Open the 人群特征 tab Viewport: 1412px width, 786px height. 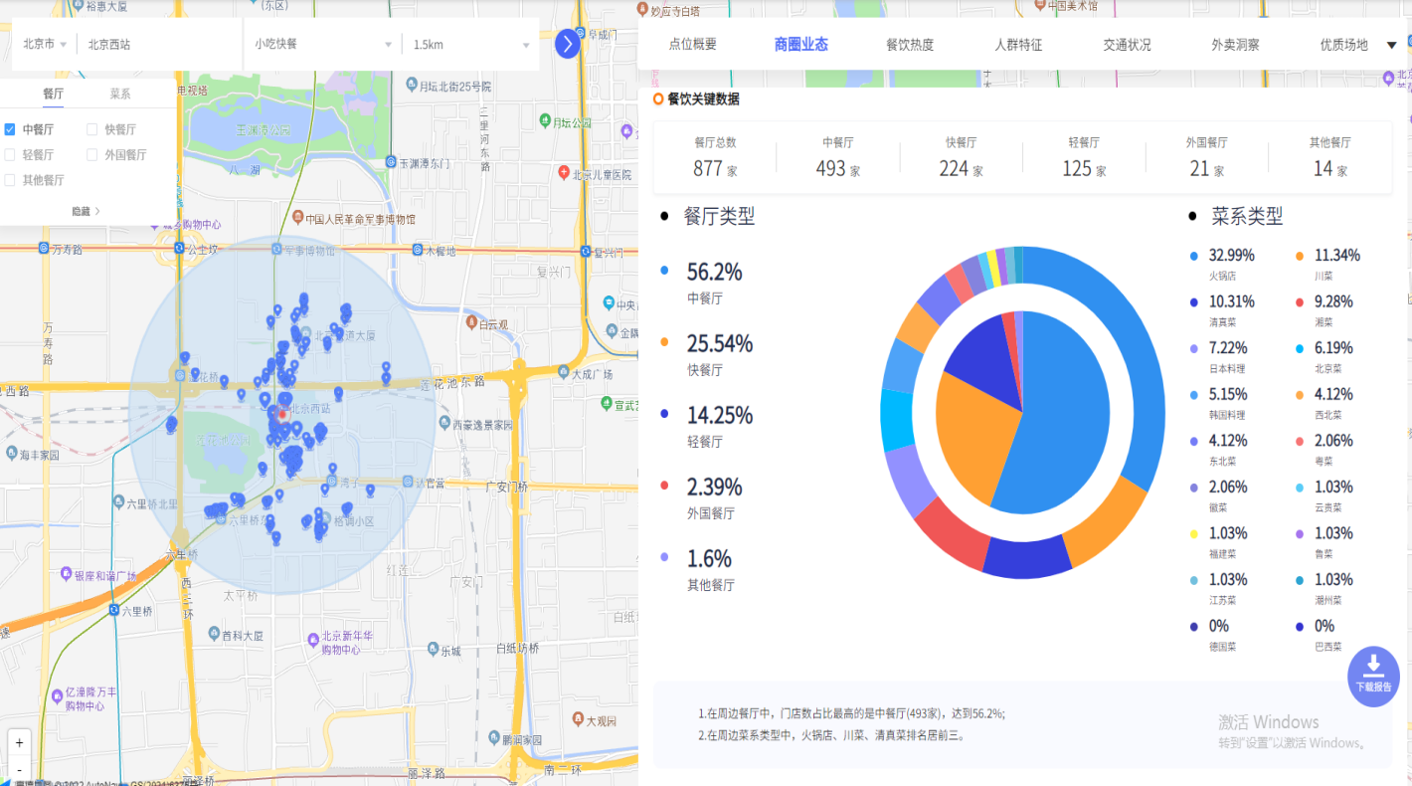point(1018,45)
